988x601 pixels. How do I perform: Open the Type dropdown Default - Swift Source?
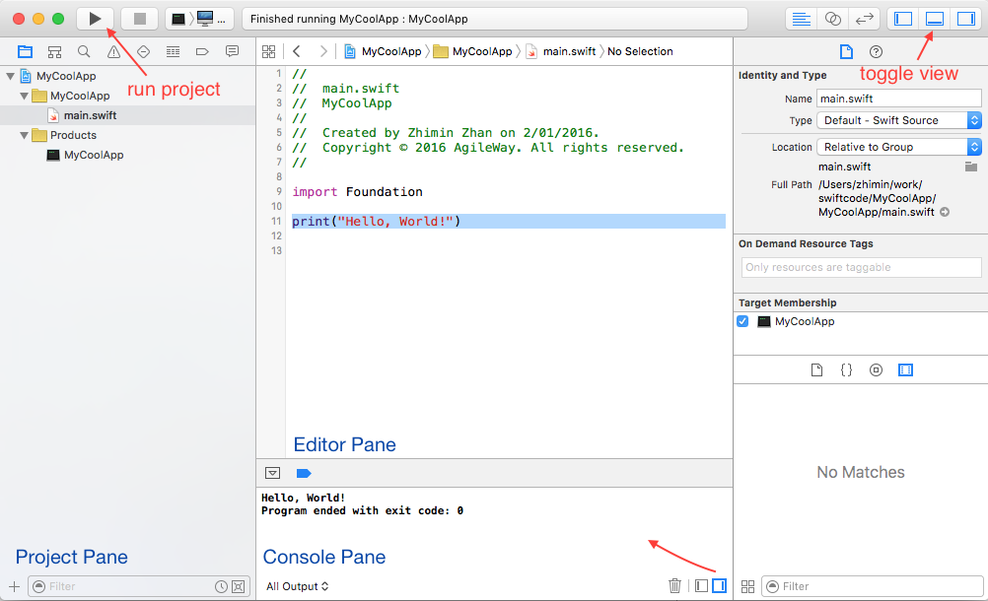point(898,120)
